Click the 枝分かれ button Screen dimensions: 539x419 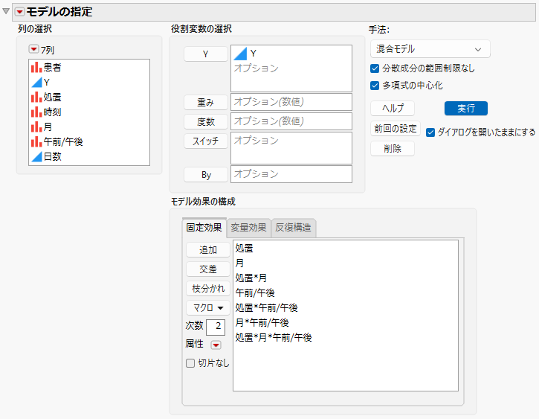[x=208, y=288]
